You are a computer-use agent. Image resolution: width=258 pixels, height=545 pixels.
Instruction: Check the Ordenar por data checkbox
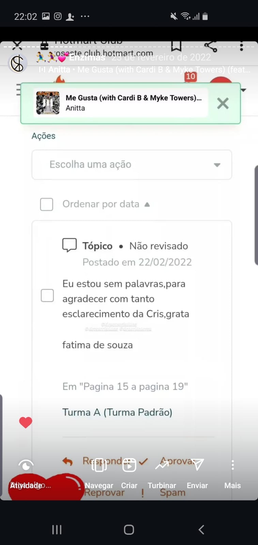pyautogui.click(x=47, y=205)
